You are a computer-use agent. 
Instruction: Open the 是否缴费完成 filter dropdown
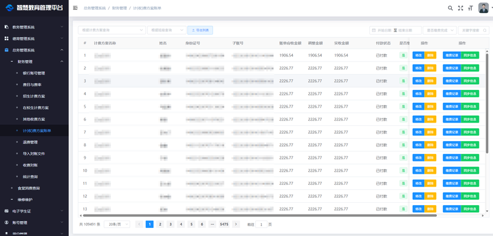coord(439,30)
